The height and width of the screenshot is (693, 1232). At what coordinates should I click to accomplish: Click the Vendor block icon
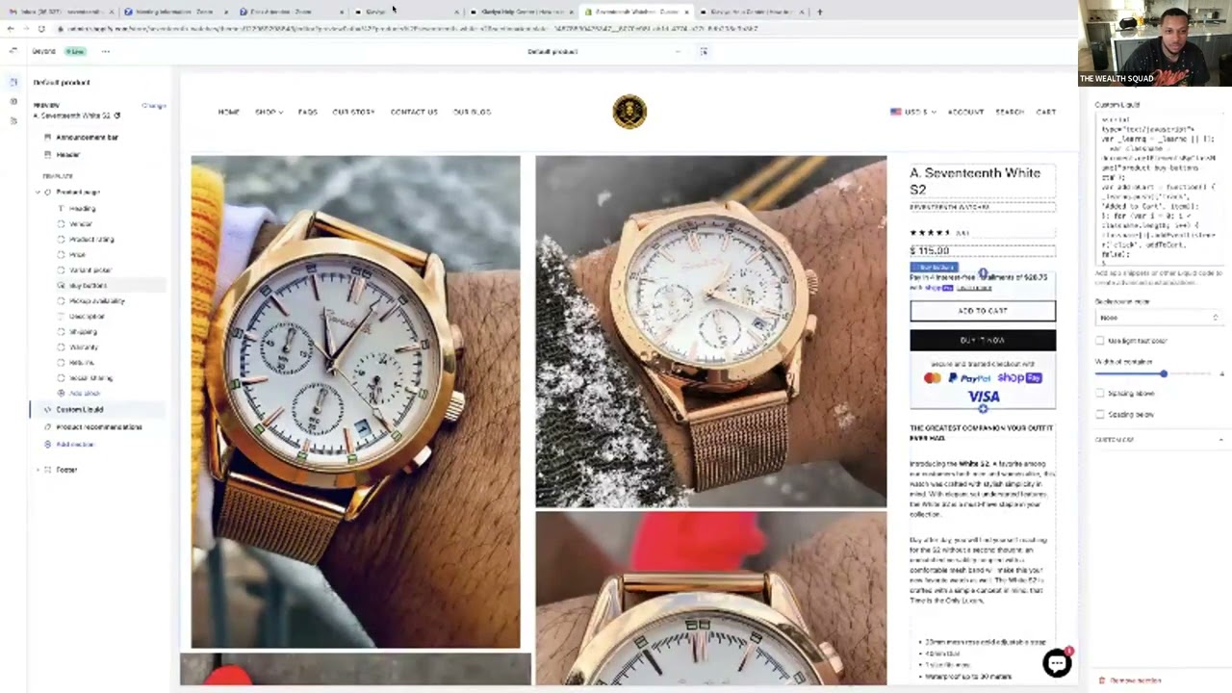[x=61, y=223]
